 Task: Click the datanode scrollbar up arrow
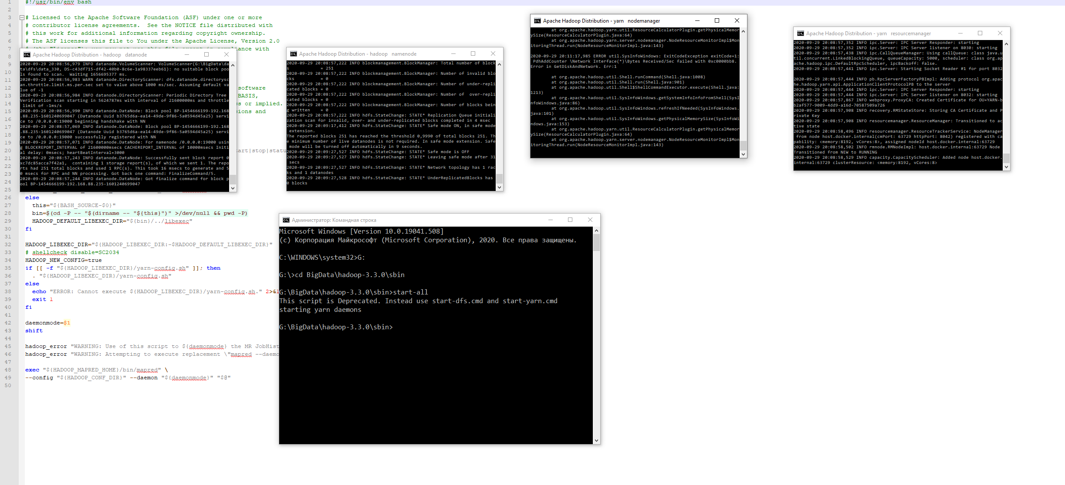coord(233,65)
